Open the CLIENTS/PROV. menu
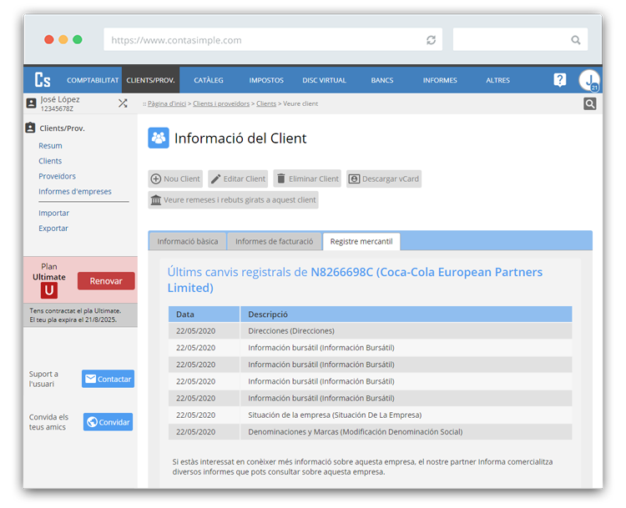The width and height of the screenshot is (626, 508). coord(150,80)
